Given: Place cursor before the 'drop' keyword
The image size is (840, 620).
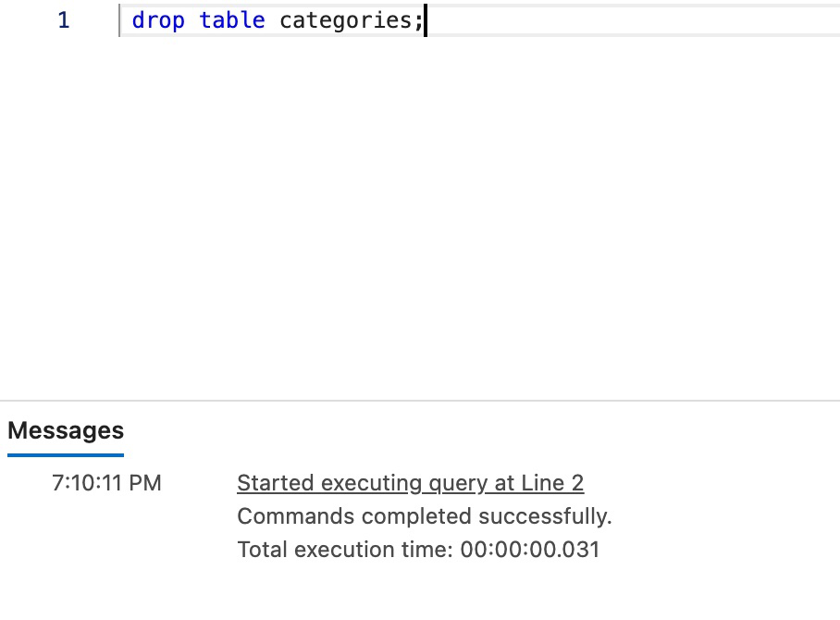Looking at the screenshot, I should 133,20.
